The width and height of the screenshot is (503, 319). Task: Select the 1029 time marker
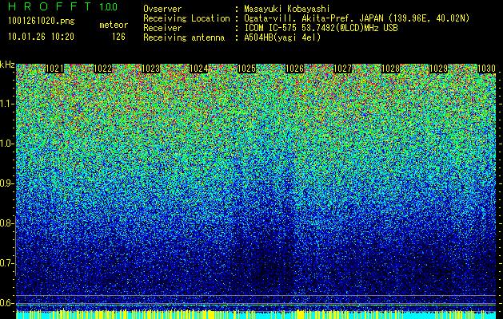tap(438, 69)
